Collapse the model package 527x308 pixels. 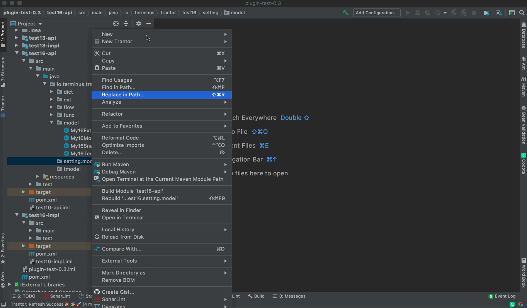(x=51, y=123)
